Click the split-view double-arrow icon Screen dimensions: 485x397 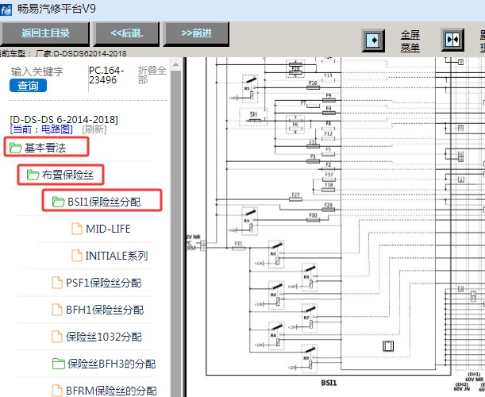(x=452, y=40)
